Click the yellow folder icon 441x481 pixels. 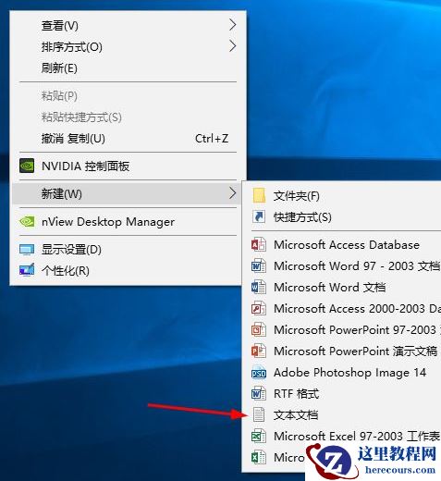click(259, 195)
